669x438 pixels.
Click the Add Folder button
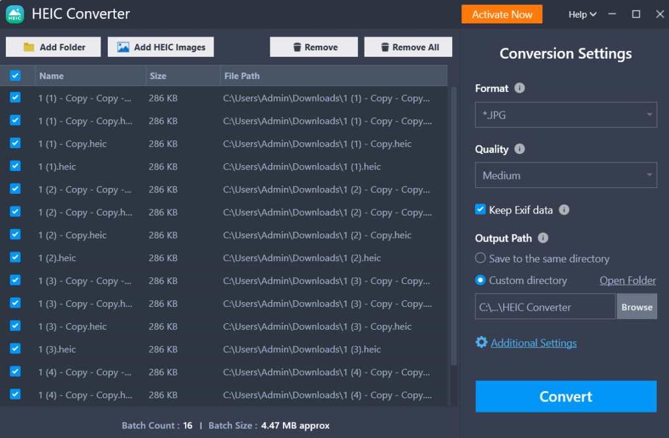coord(54,47)
